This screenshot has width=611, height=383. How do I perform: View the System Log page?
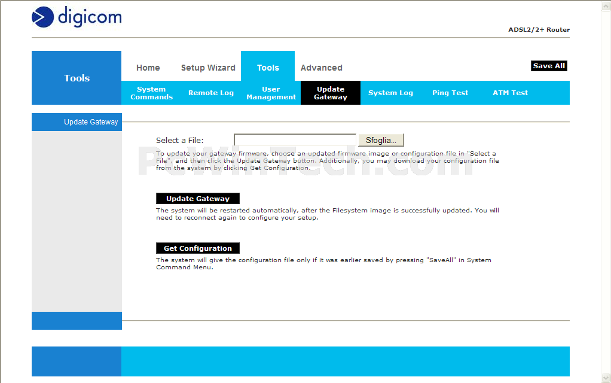390,93
